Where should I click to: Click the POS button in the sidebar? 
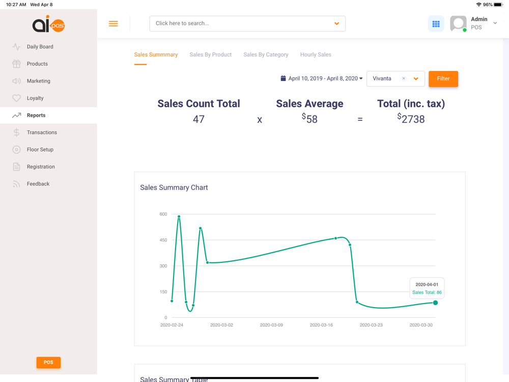[x=48, y=363]
